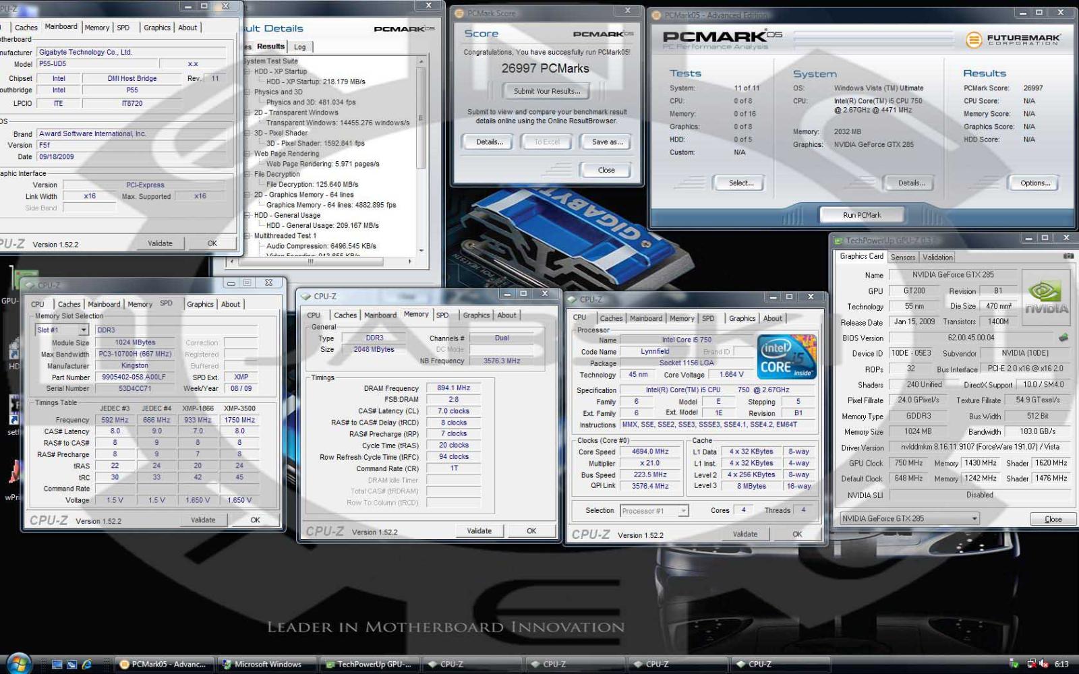Click the PCMark Score dialog title icon
1079x674 pixels.
460,13
